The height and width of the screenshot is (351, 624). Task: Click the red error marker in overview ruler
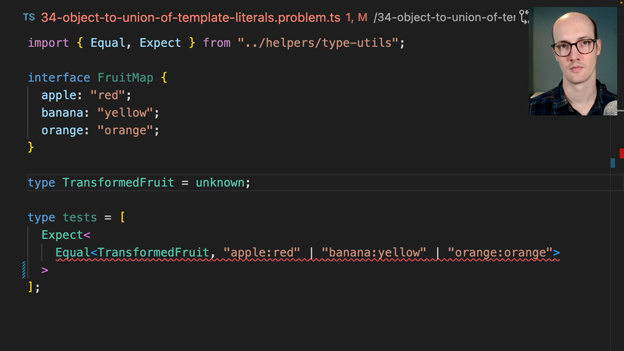coord(621,153)
